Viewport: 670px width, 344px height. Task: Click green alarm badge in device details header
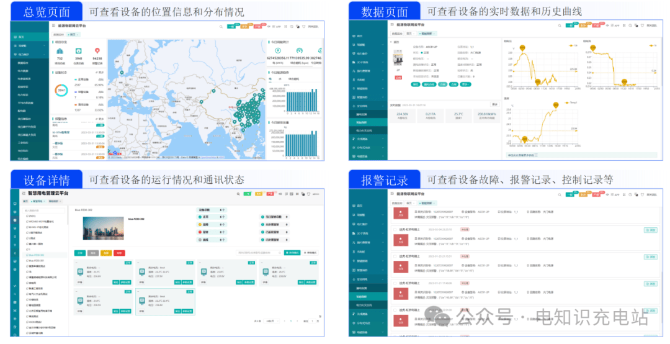point(248,194)
